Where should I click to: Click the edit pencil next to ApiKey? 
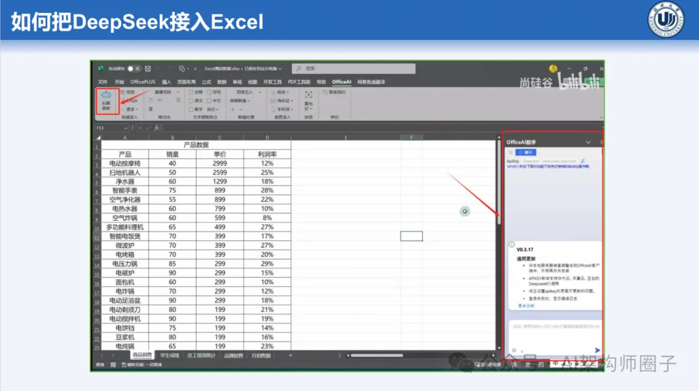582,161
